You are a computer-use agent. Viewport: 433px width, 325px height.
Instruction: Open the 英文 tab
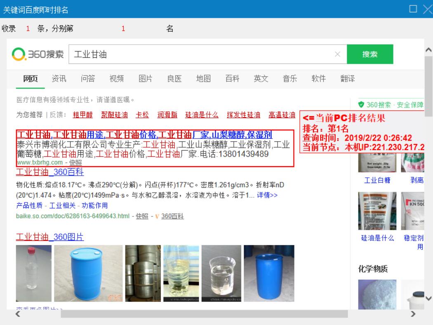coord(261,79)
